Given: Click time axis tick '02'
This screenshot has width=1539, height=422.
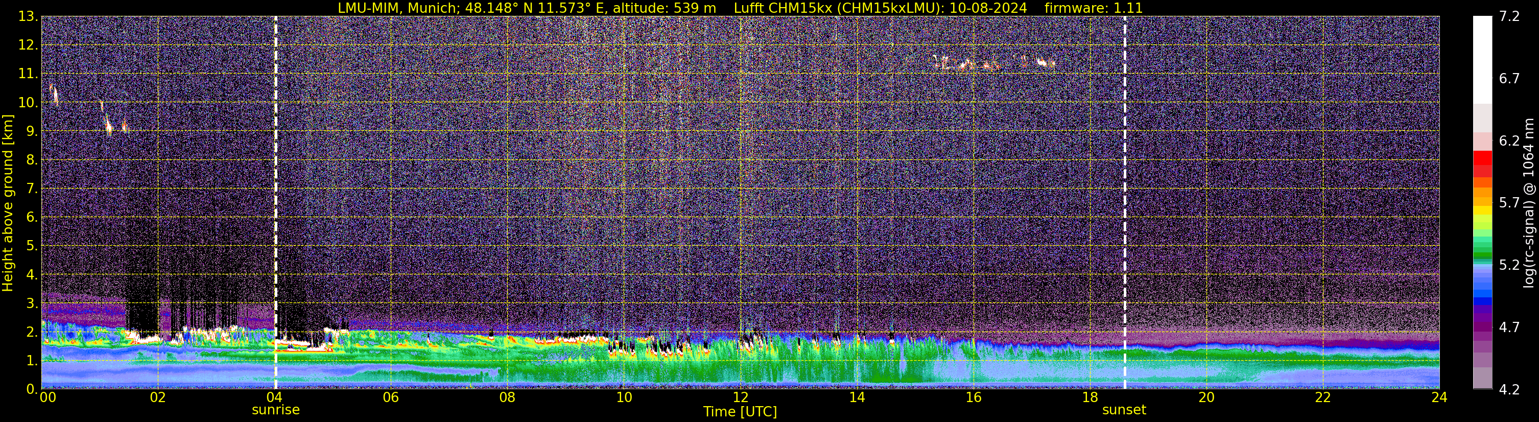Looking at the screenshot, I should tap(158, 397).
